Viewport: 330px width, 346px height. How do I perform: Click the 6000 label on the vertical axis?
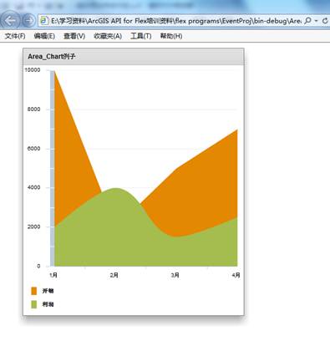(33, 149)
